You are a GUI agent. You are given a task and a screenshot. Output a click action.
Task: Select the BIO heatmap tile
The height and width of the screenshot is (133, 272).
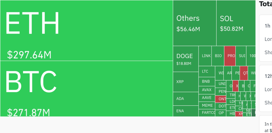pyautogui.click(x=218, y=56)
